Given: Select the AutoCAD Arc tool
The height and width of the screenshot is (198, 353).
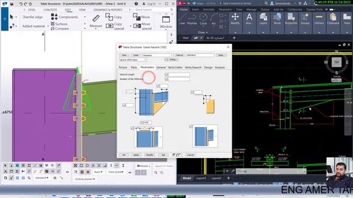Looking at the screenshot, I should [213, 19].
